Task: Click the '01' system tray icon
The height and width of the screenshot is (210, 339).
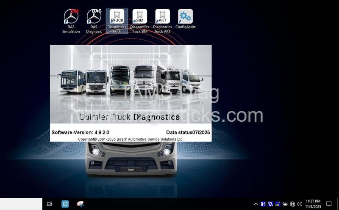Action: (x=263, y=204)
